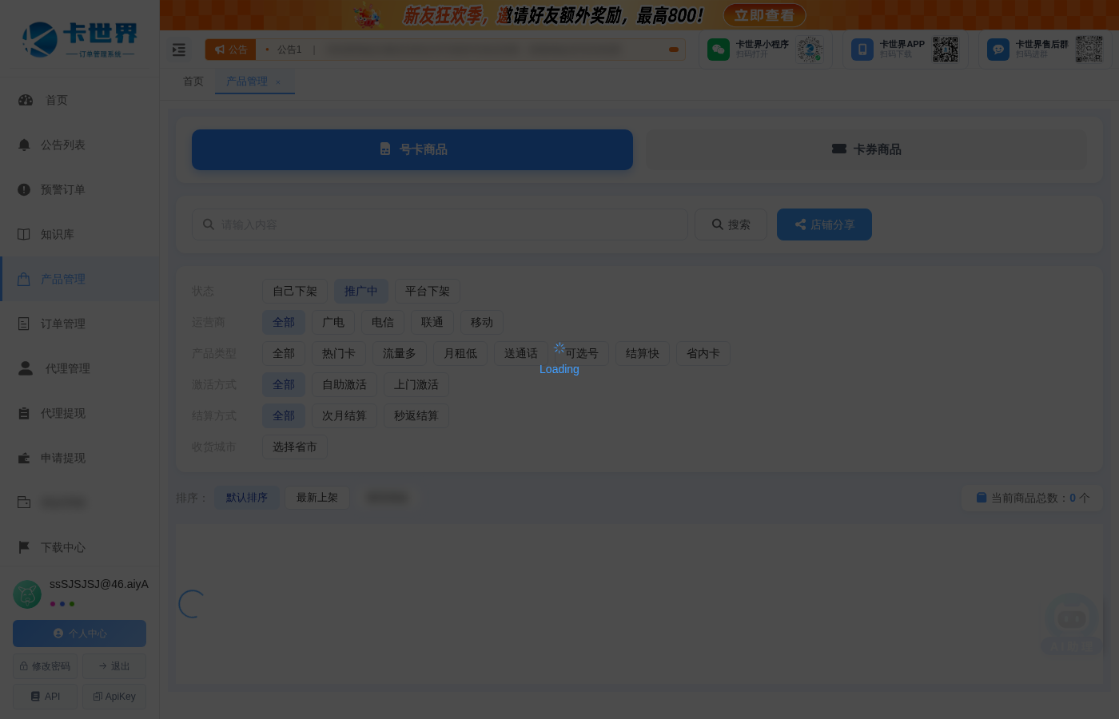The image size is (1119, 719).
Task: Open 公告列表 bell icon in sidebar
Action: 24,145
